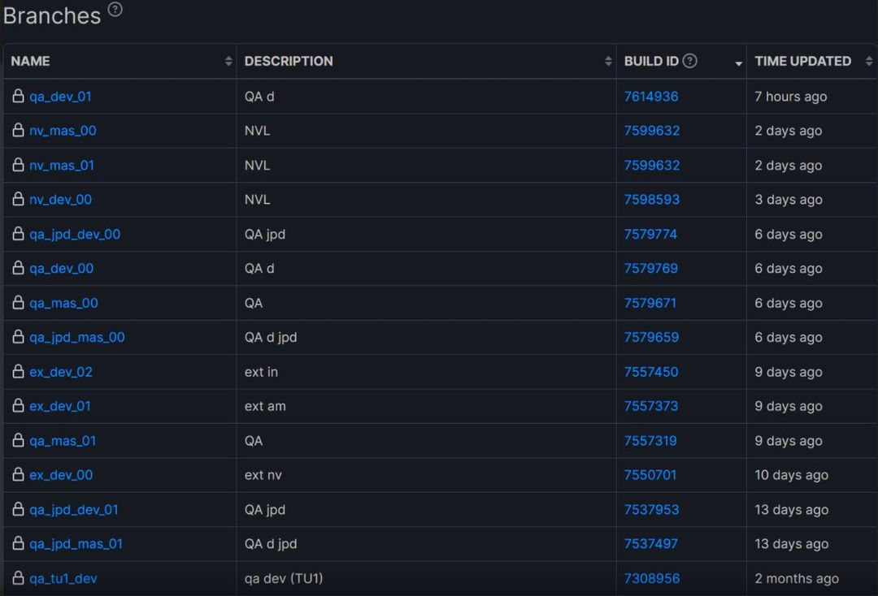Click the lock icon beside ex_dev_02
Screen dimensions: 878x596
pyautogui.click(x=19, y=371)
